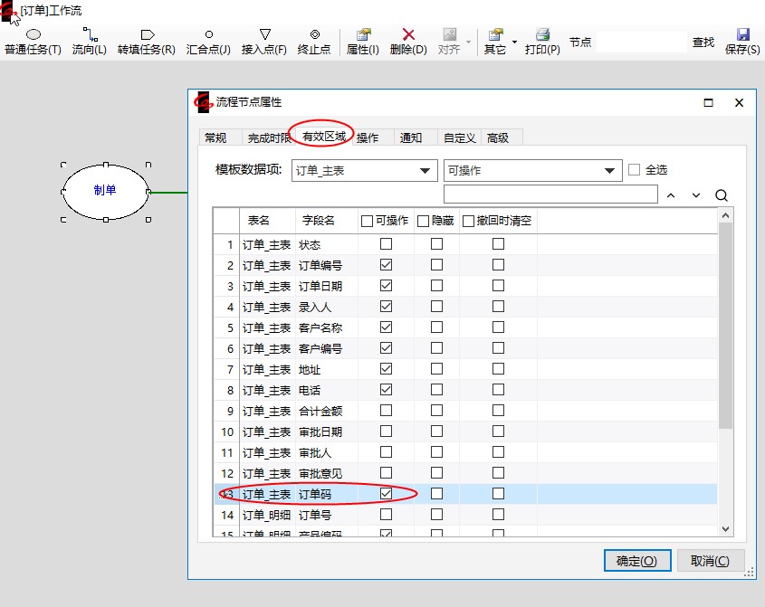This screenshot has width=765, height=607.
Task: Click the 删除(D) delete icon
Action: (x=408, y=42)
